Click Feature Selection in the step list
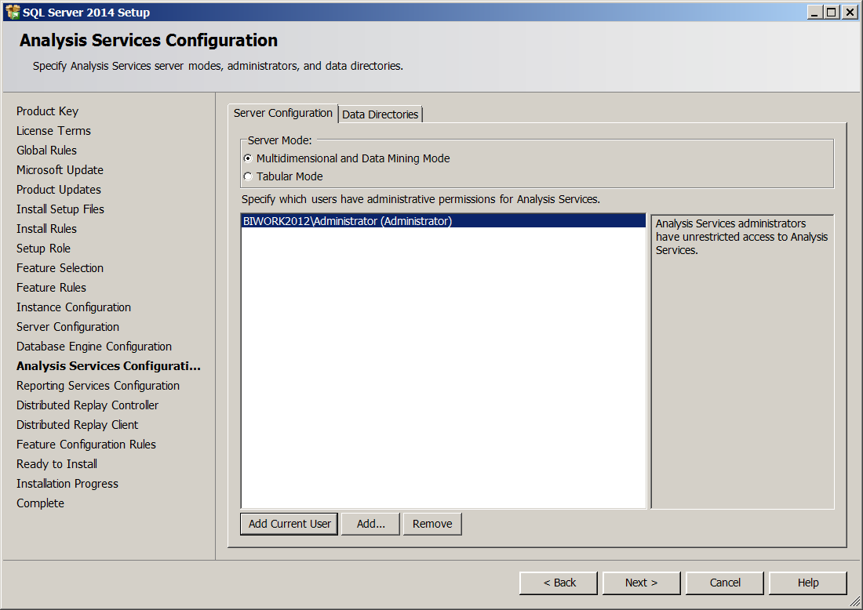The image size is (863, 610). click(x=60, y=268)
